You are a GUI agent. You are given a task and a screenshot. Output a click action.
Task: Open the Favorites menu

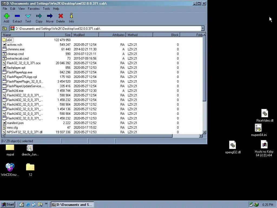coord(34,9)
